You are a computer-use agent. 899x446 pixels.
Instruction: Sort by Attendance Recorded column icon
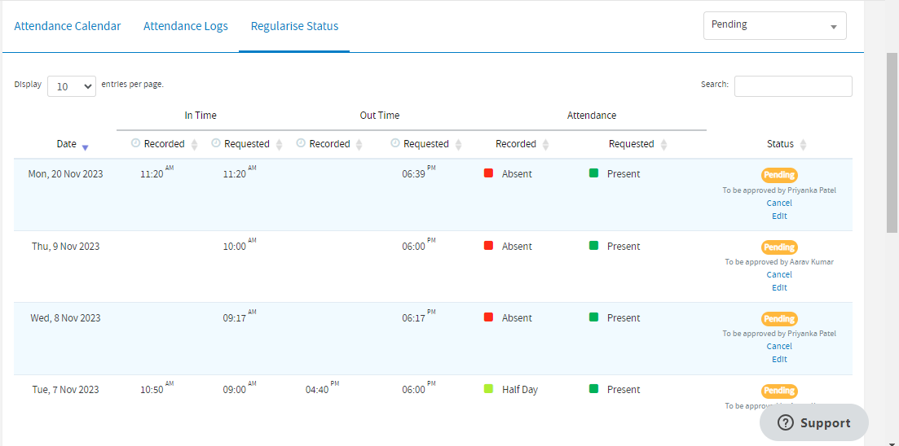545,144
